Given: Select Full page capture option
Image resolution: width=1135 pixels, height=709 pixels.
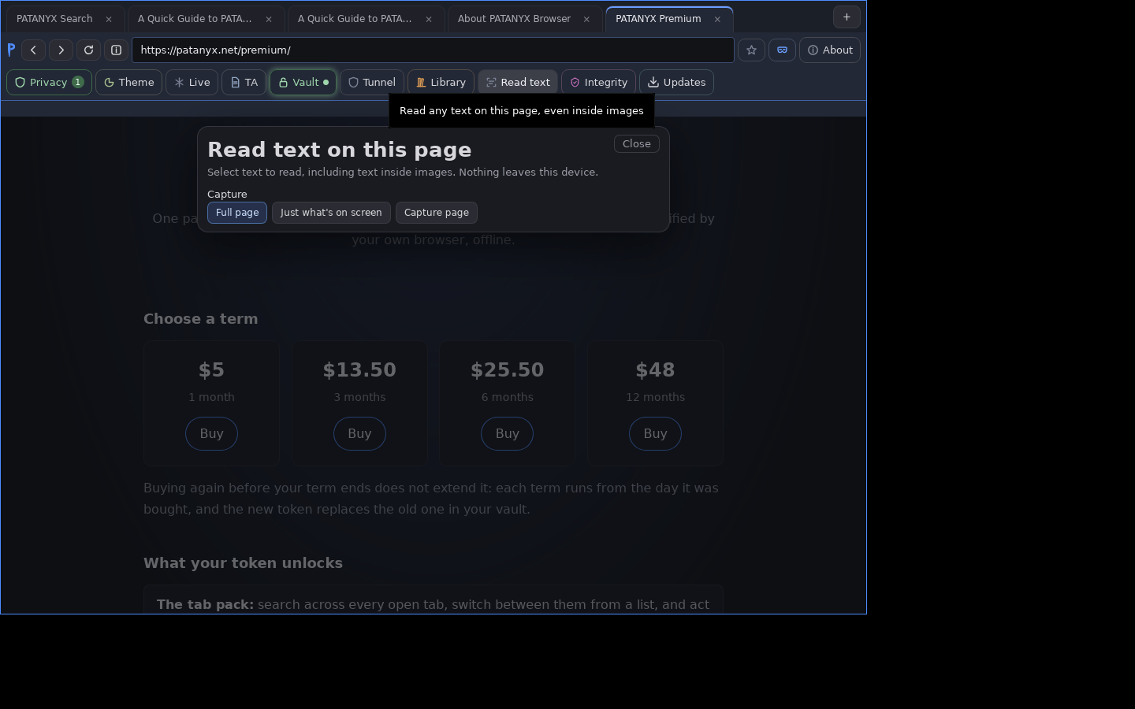Looking at the screenshot, I should 237,213.
